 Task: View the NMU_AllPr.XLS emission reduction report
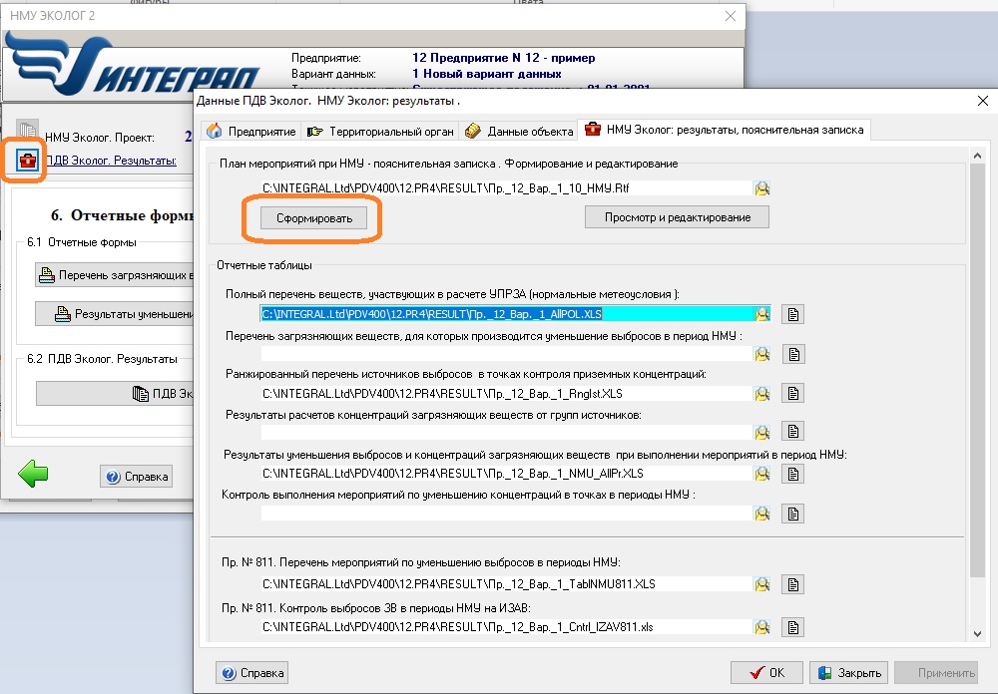792,473
